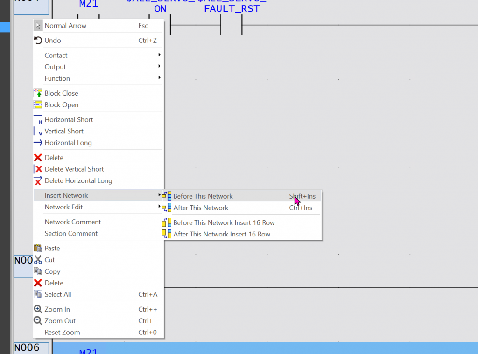Click the Block Close icon
The width and height of the screenshot is (478, 354).
pyautogui.click(x=38, y=93)
